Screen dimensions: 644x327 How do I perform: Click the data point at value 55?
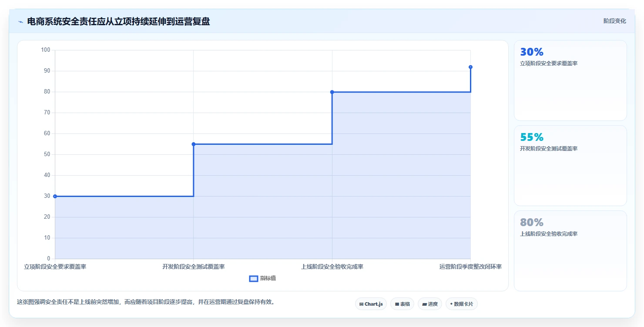[x=194, y=144]
